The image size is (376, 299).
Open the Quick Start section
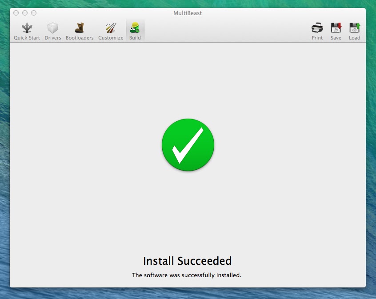coord(27,31)
